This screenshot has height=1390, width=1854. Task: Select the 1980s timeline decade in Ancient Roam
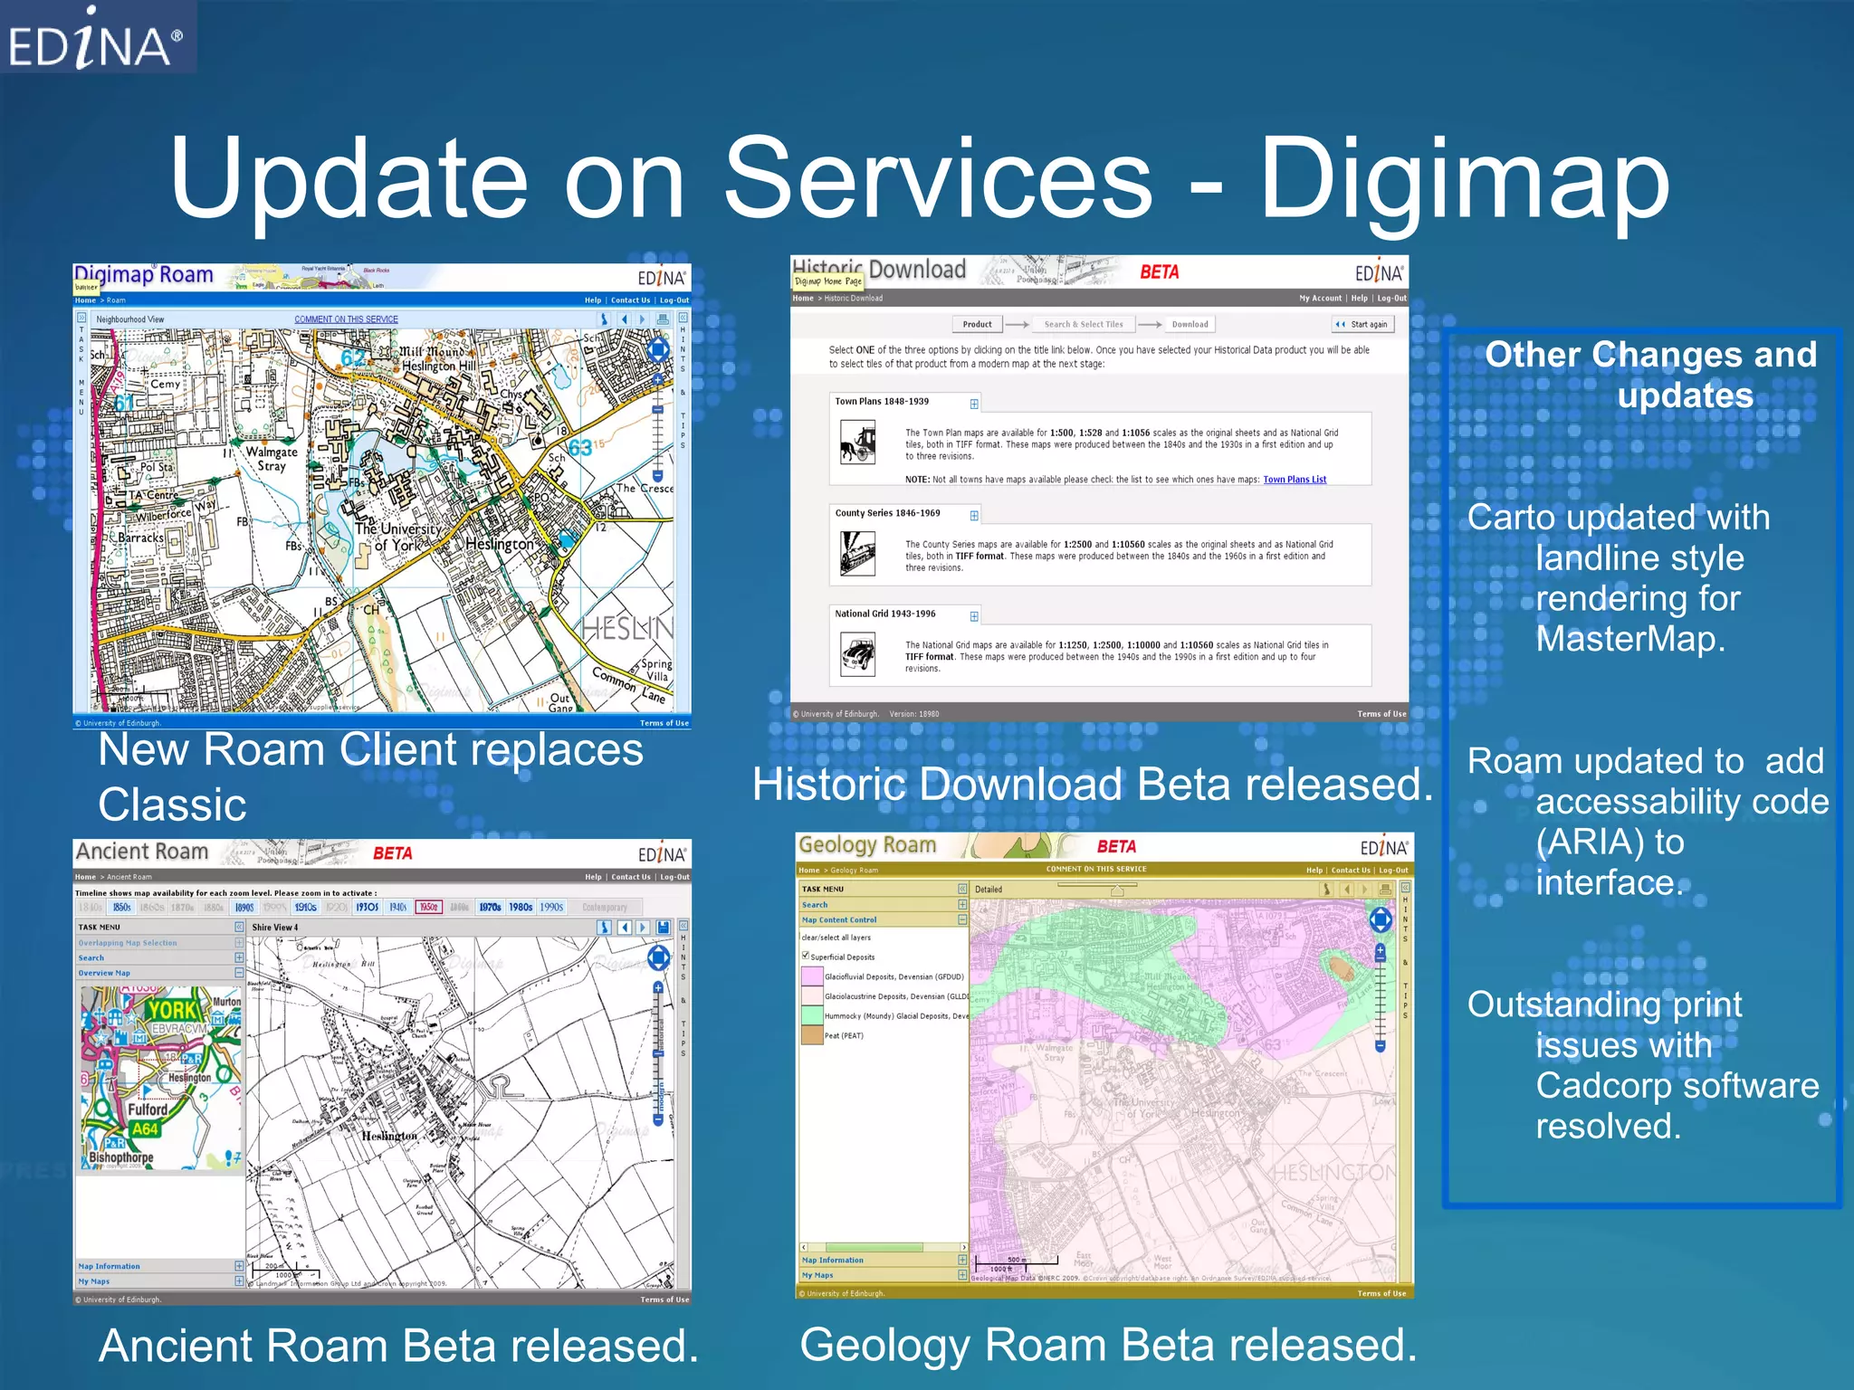521,907
